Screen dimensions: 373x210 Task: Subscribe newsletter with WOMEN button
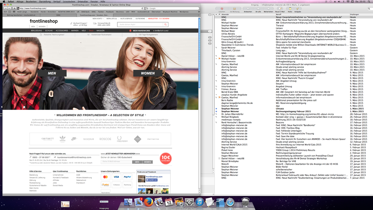(x=148, y=162)
